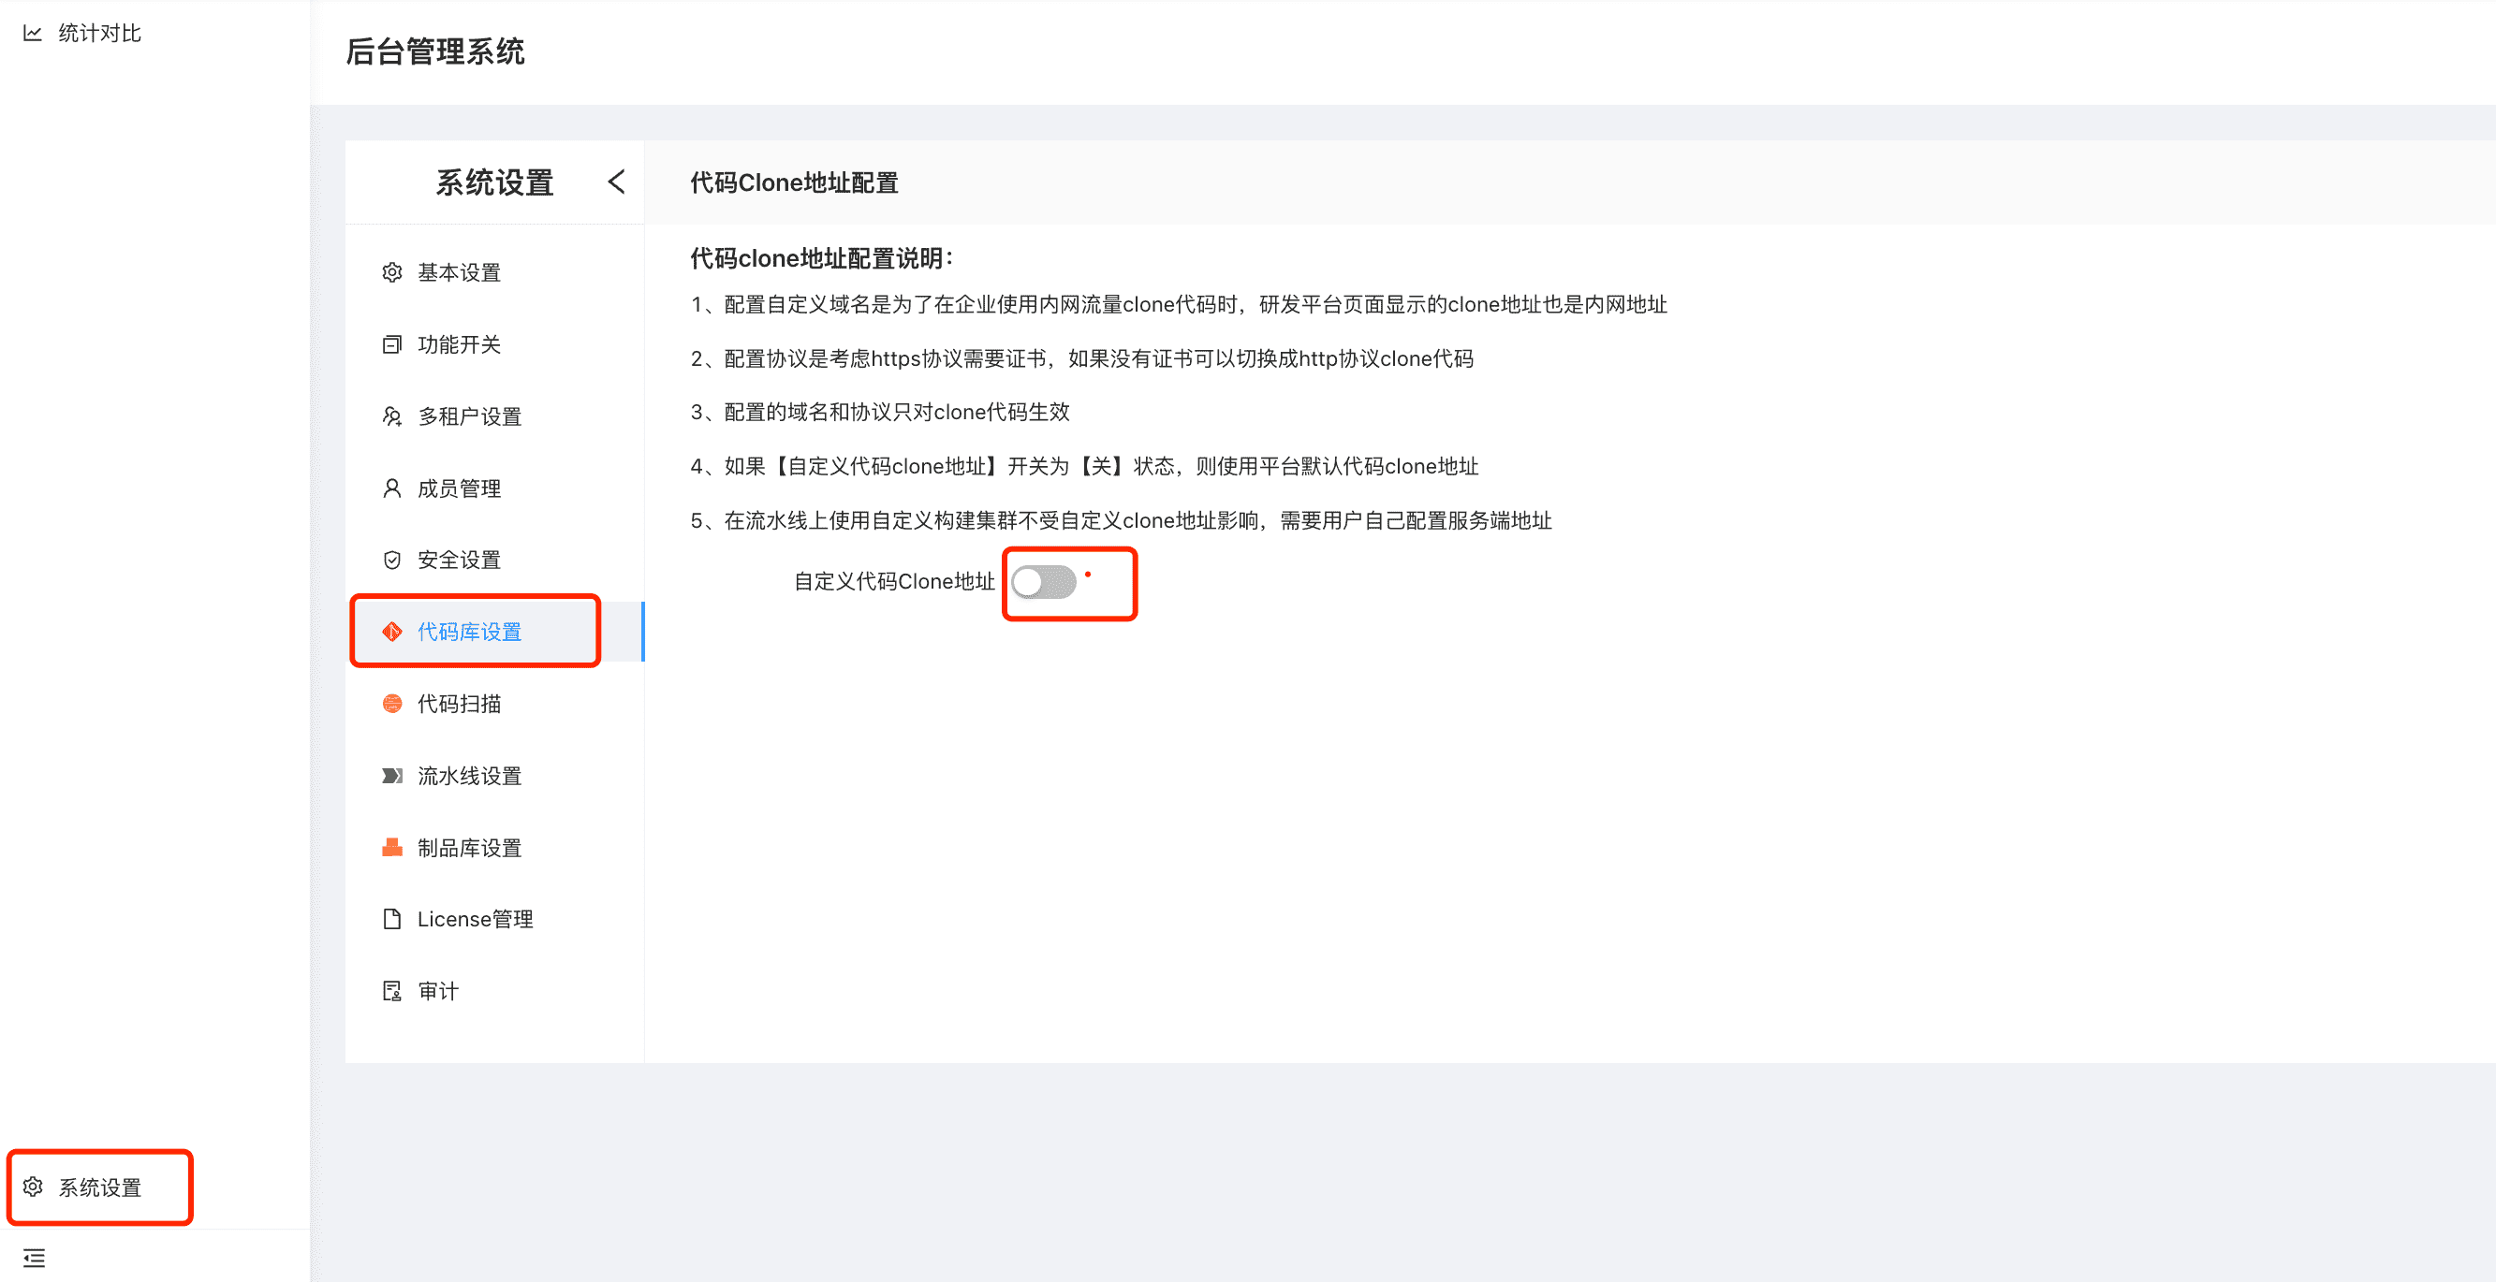Select the 统计对比 chart icon
Image resolution: width=2496 pixels, height=1282 pixels.
click(x=33, y=32)
